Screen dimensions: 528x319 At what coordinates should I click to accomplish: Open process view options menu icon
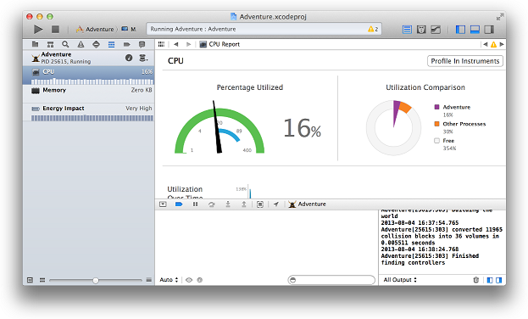[x=143, y=58]
